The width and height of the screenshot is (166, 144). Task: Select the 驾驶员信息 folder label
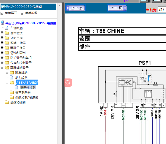point(18,48)
